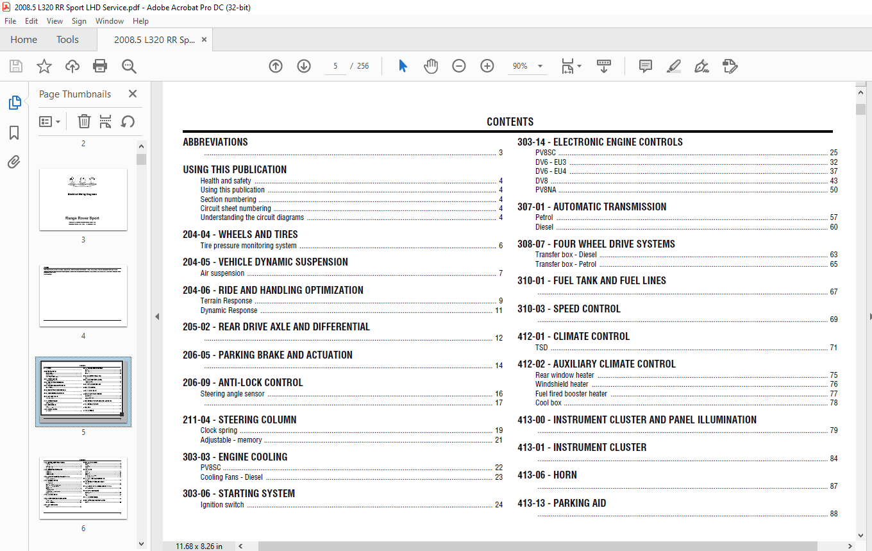Viewport: 872px width, 551px height.
Task: Open the Sign menu
Action: [79, 21]
